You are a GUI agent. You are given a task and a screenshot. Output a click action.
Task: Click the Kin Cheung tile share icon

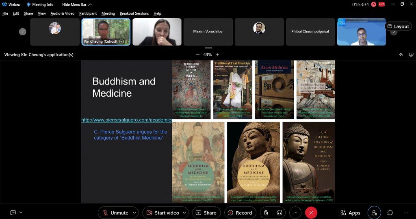121,41
